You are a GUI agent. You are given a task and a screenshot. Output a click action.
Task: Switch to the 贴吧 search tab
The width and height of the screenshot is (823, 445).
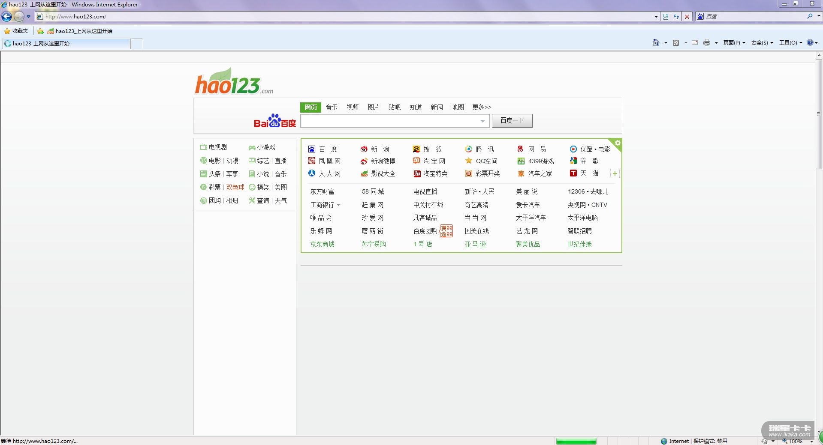(x=395, y=107)
